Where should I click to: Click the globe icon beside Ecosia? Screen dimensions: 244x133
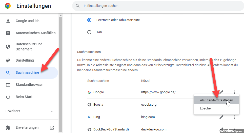pyautogui.click(x=89, y=105)
